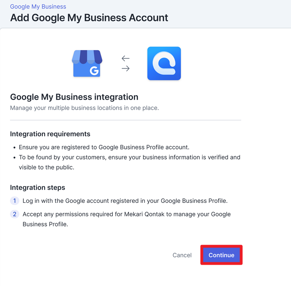Click the verified business information requirement text
291x286 pixels.
click(x=129, y=162)
